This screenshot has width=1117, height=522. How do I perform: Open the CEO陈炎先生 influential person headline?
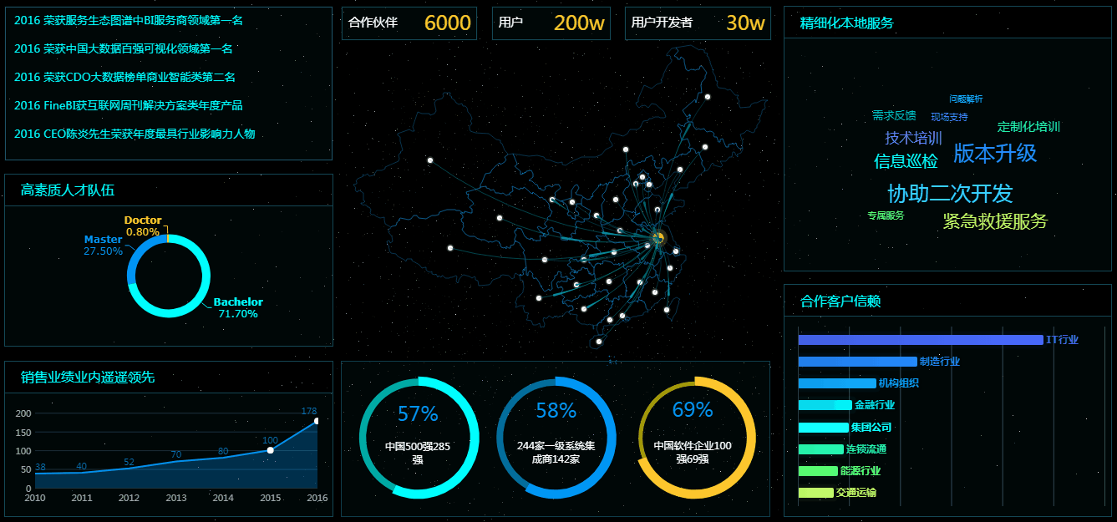(135, 134)
